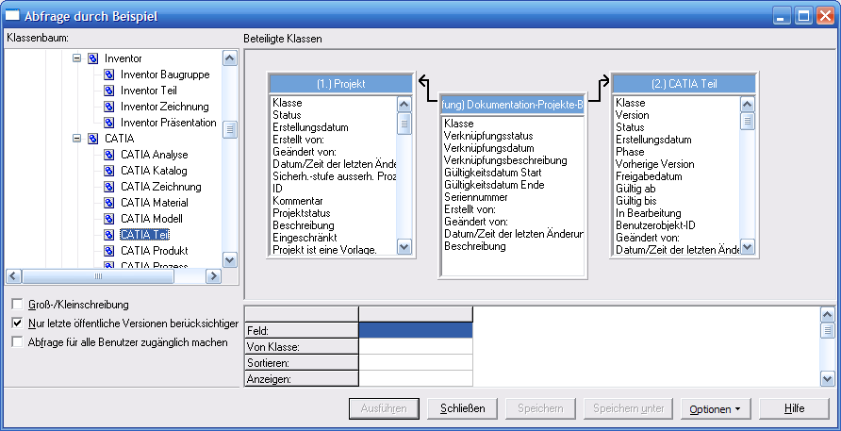841x431 pixels.
Task: Select Verknüpfungsstatus in the link class list
Action: point(488,136)
